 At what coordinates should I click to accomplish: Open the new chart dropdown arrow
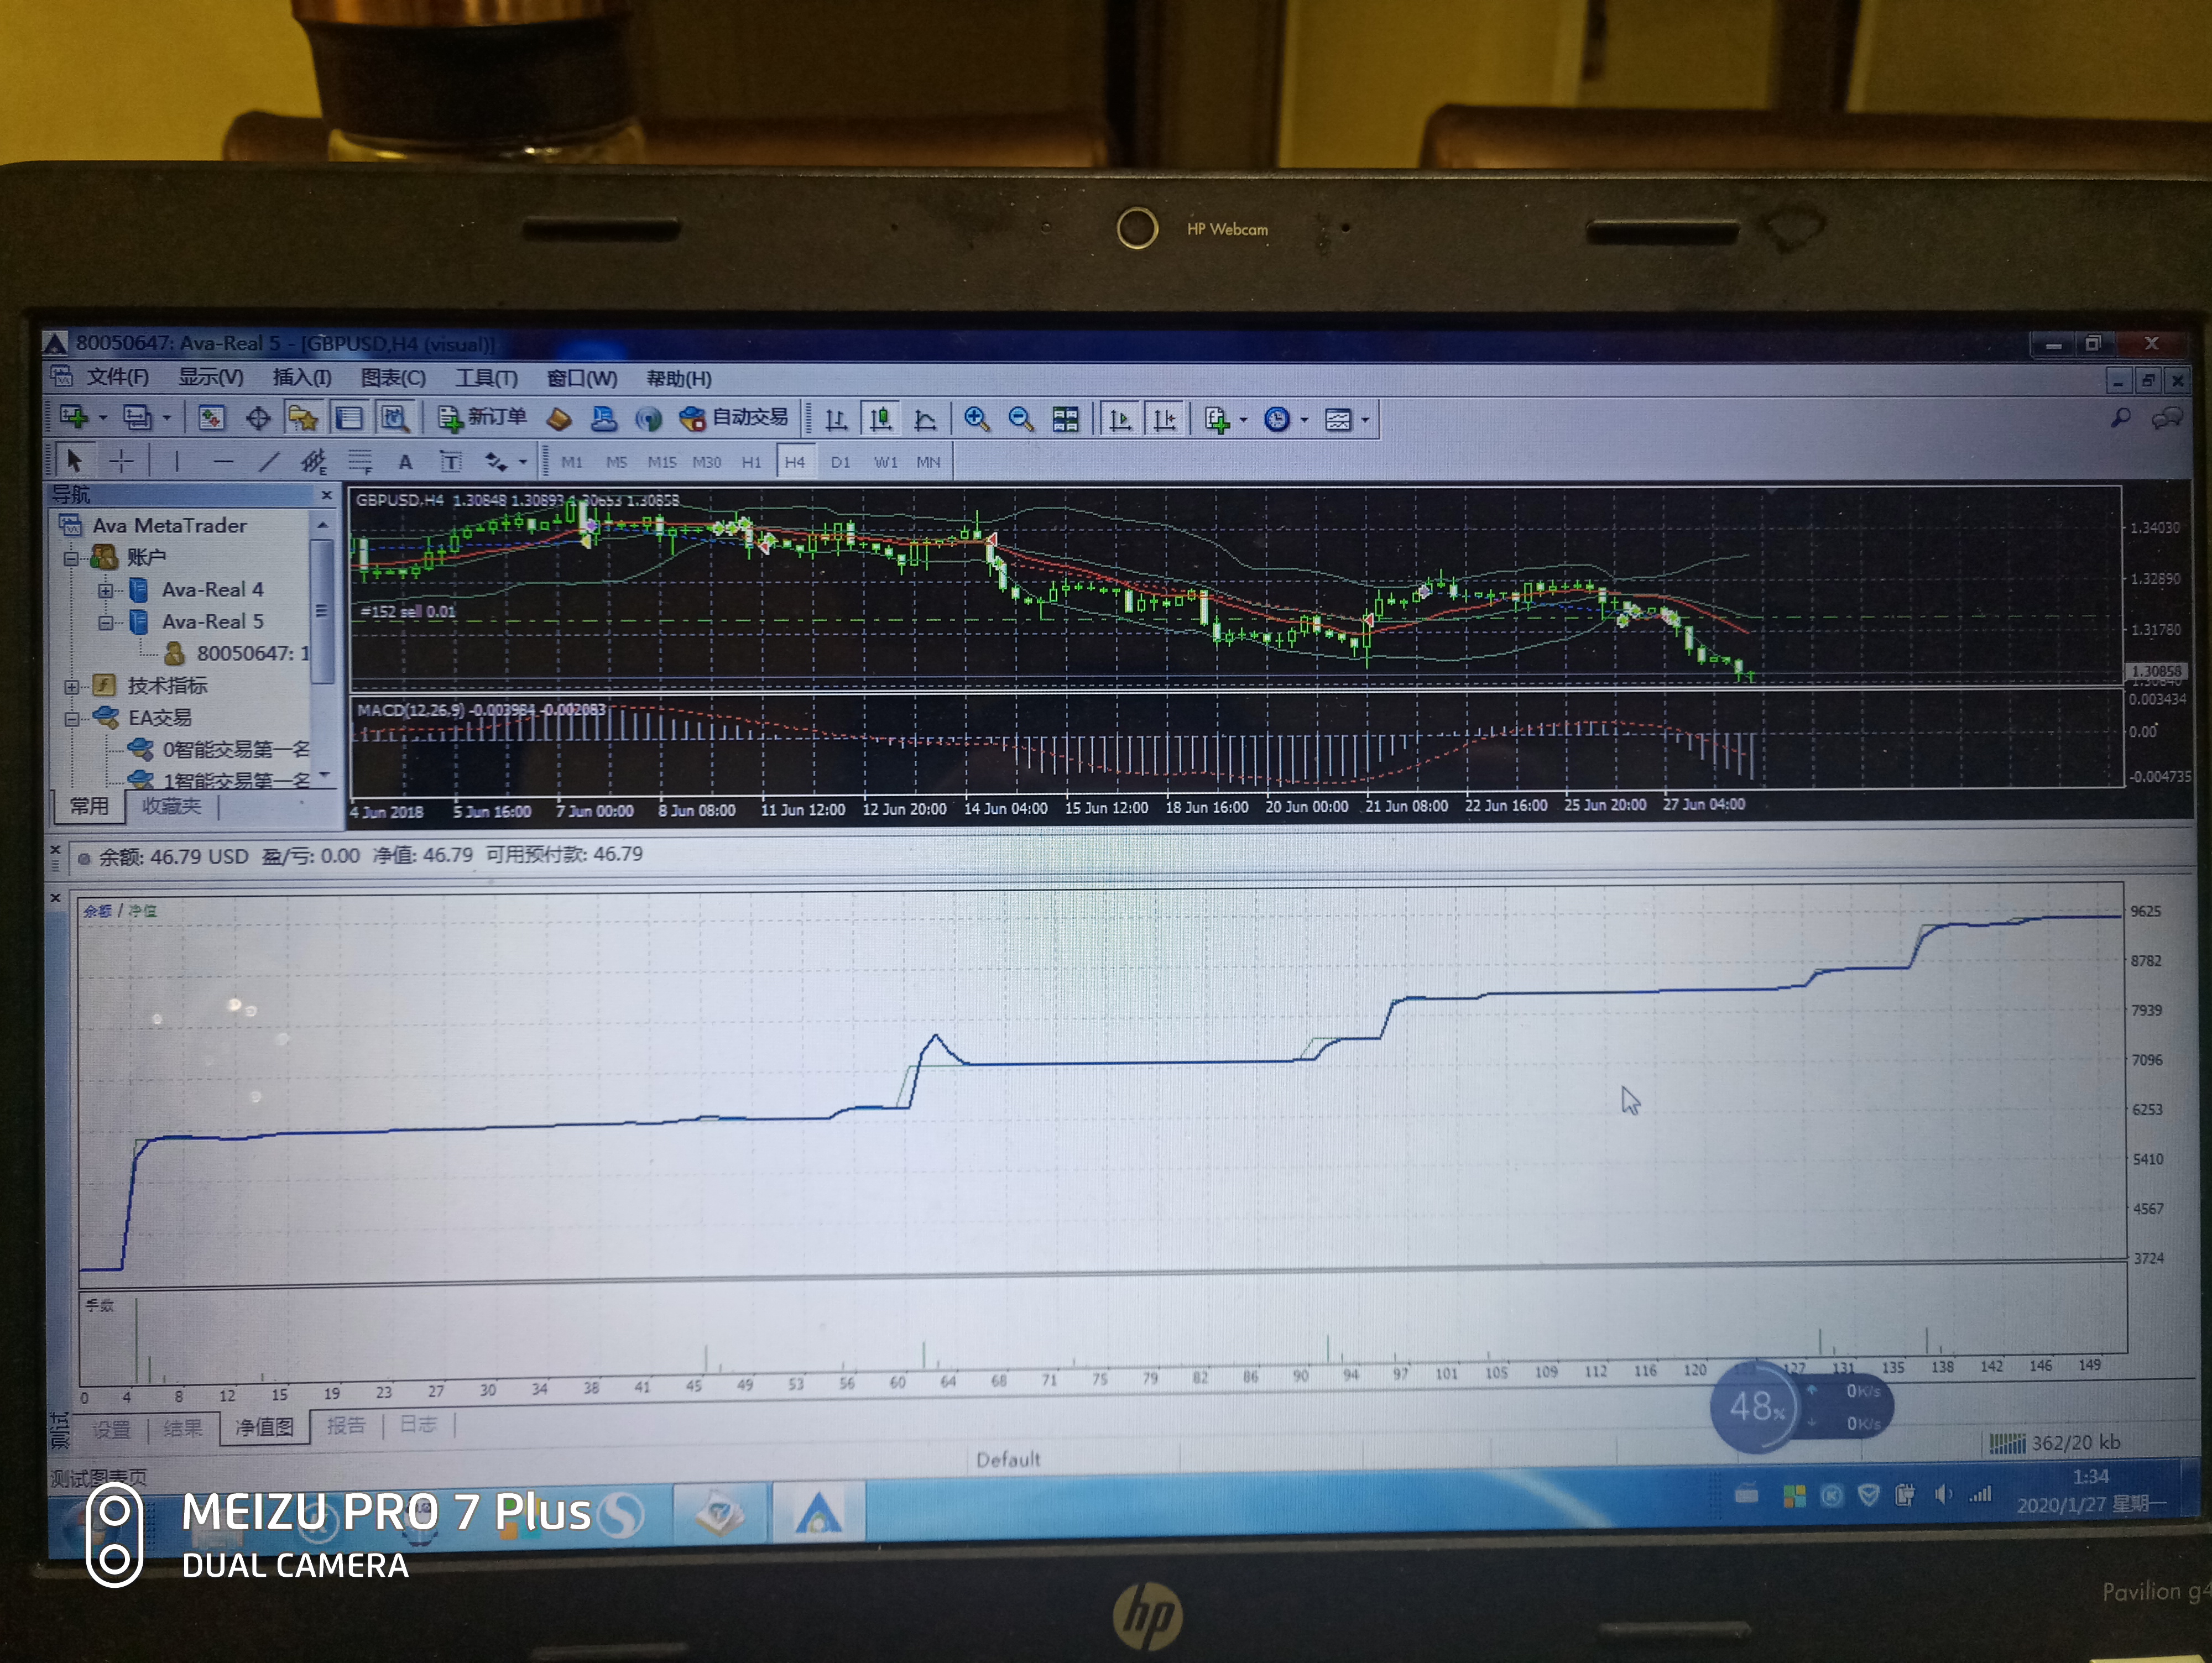point(102,418)
